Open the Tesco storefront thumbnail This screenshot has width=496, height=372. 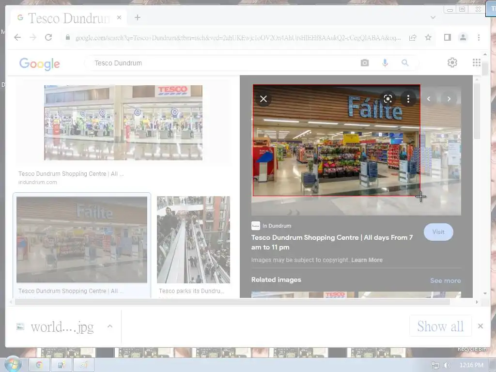pyautogui.click(x=123, y=123)
